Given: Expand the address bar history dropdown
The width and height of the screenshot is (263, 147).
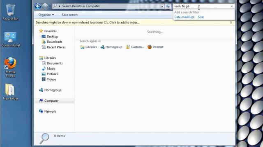Looking at the screenshot, I should pyautogui.click(x=162, y=7).
